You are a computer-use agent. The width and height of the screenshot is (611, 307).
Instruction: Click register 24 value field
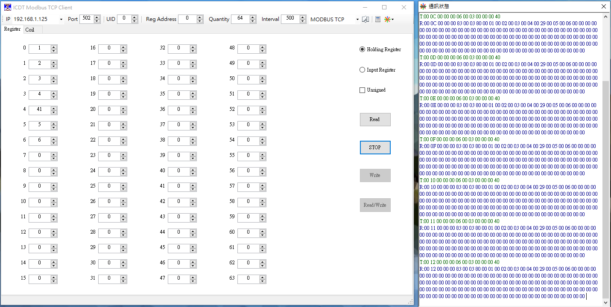click(109, 171)
